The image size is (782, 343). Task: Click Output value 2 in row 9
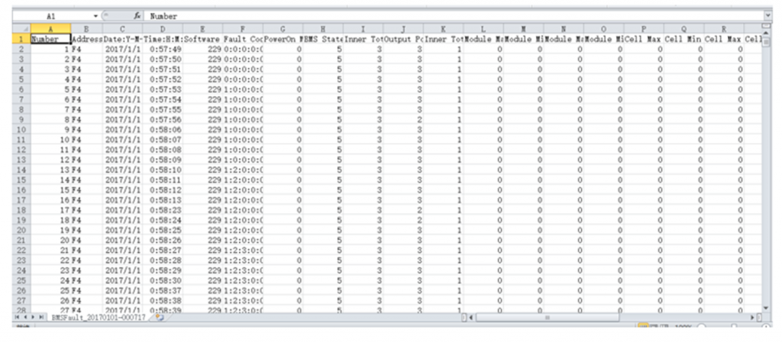pos(403,120)
